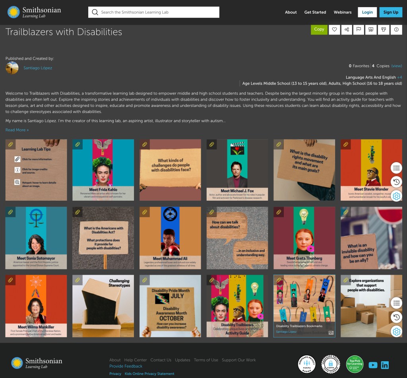Click the search magnifier in the search bar
This screenshot has width=407, height=378.
click(x=95, y=12)
